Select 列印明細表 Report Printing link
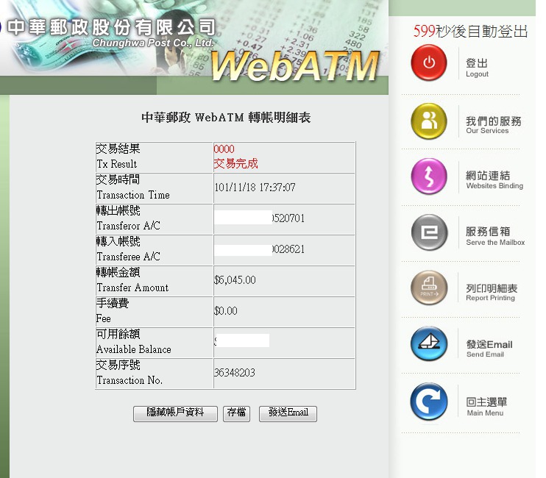 point(492,292)
